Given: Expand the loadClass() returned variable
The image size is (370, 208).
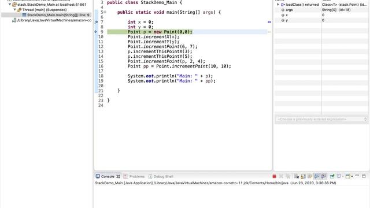Looking at the screenshot, I should [x=278, y=5].
